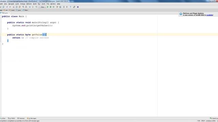Viewport: 218px width, 122px height.
Task: Open the Navigate menu
Action: tap(11, 4)
